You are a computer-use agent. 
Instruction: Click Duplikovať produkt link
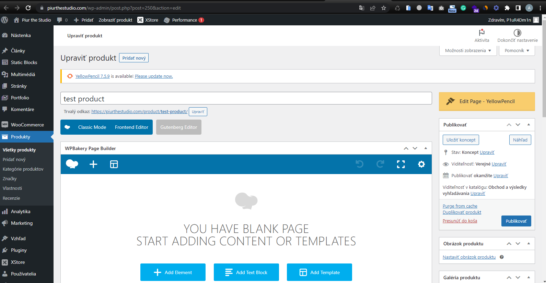pos(462,212)
